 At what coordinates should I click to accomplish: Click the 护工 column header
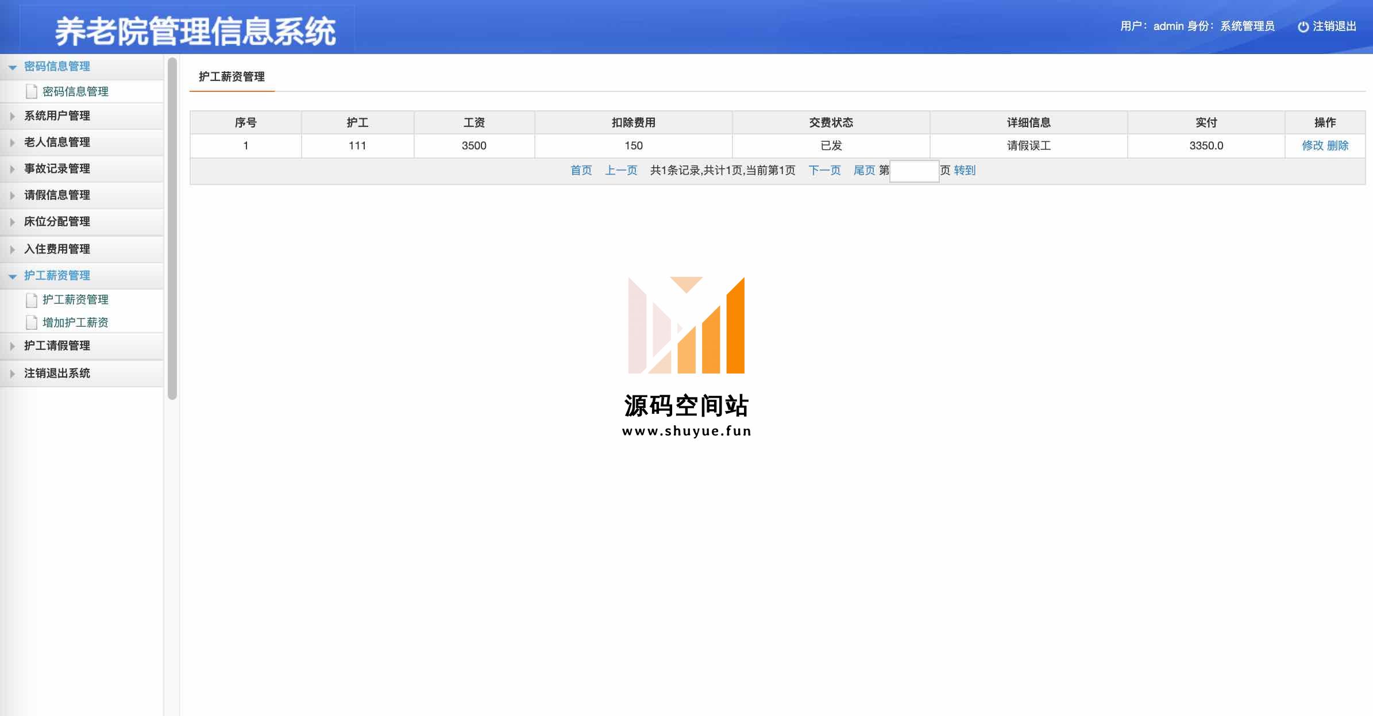coord(357,123)
